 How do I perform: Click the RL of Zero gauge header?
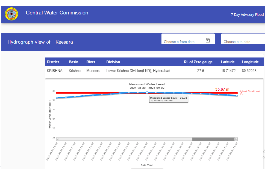198,62
